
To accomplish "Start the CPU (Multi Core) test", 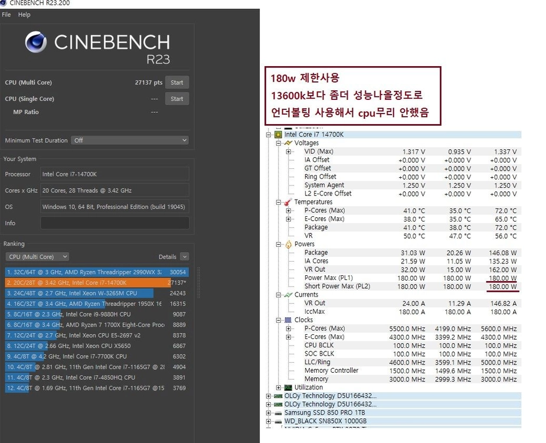I will [x=177, y=83].
